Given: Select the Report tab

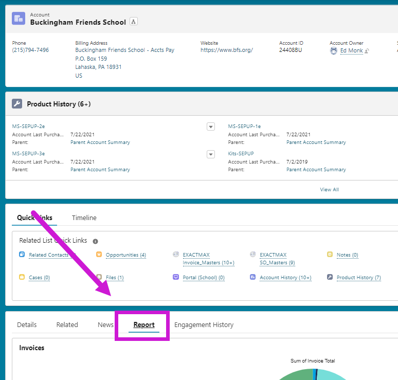Looking at the screenshot, I should click(144, 324).
